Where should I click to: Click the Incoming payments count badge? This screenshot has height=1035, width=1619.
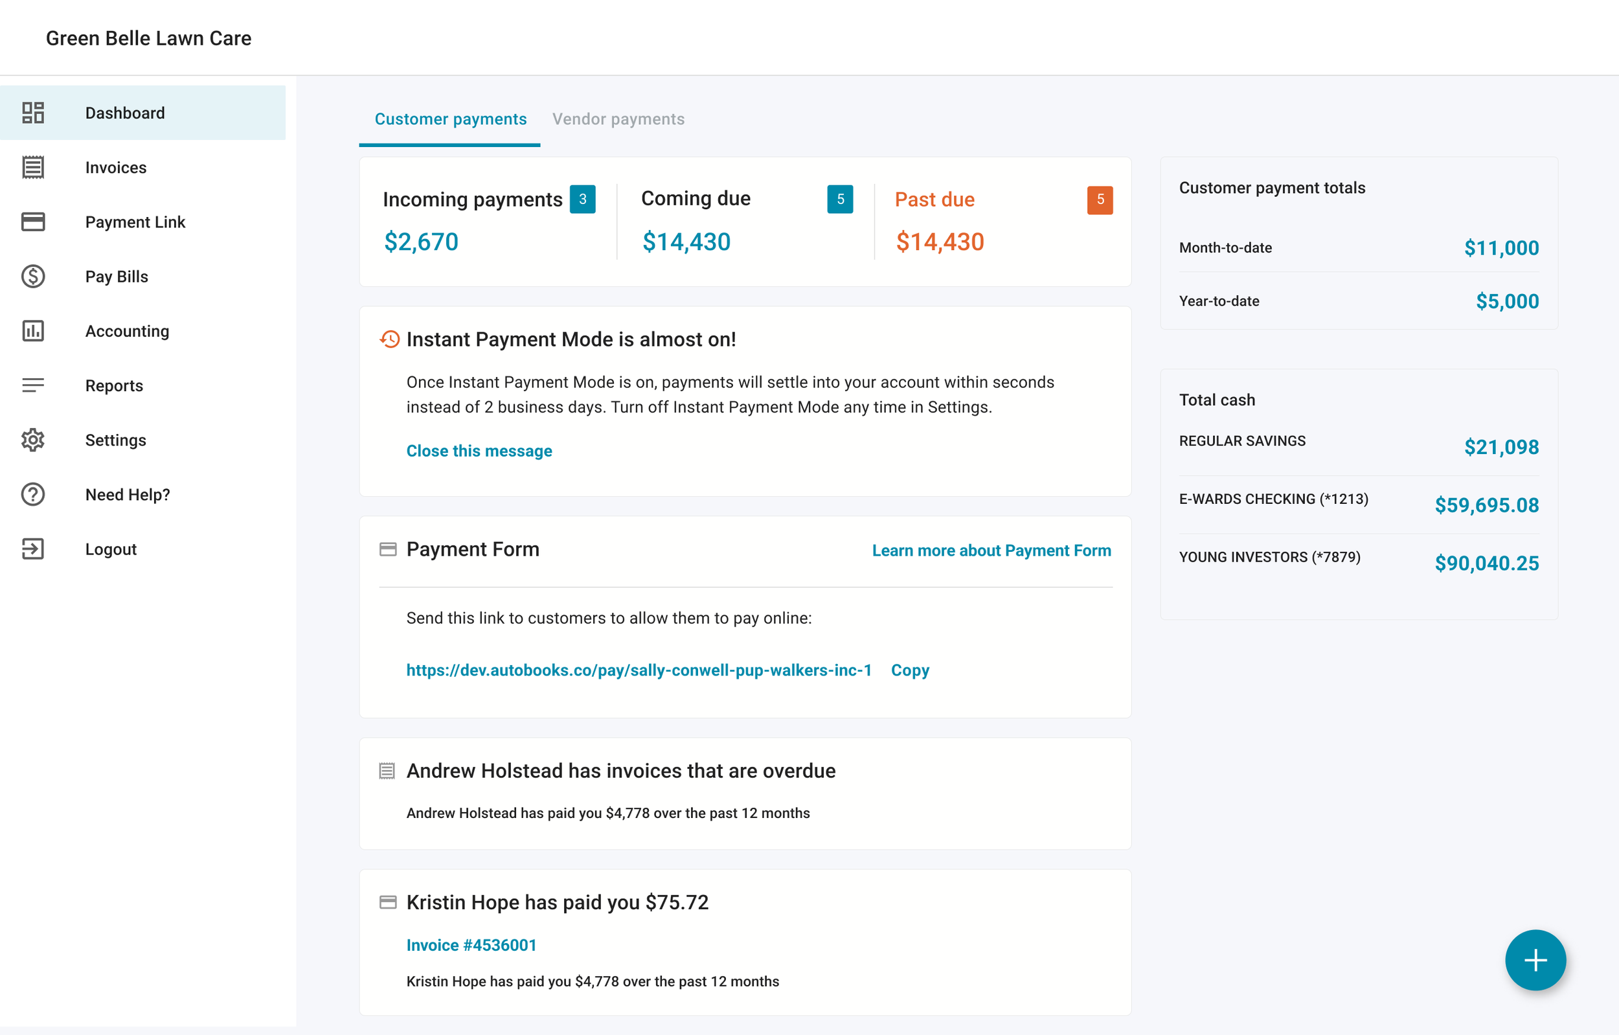(x=582, y=199)
